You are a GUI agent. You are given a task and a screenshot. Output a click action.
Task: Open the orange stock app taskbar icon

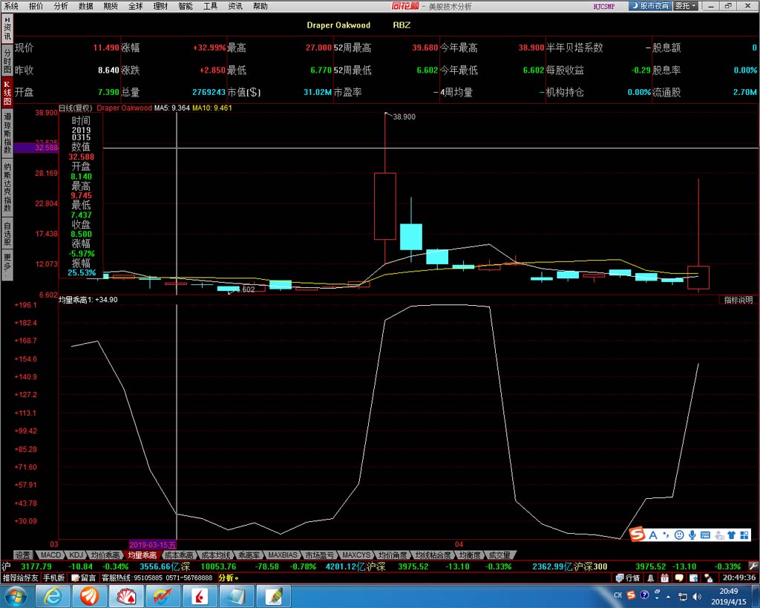pos(89,596)
